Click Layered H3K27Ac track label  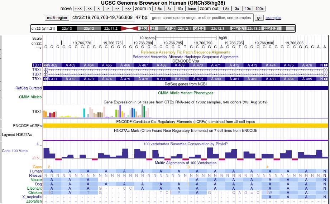coord(17,135)
